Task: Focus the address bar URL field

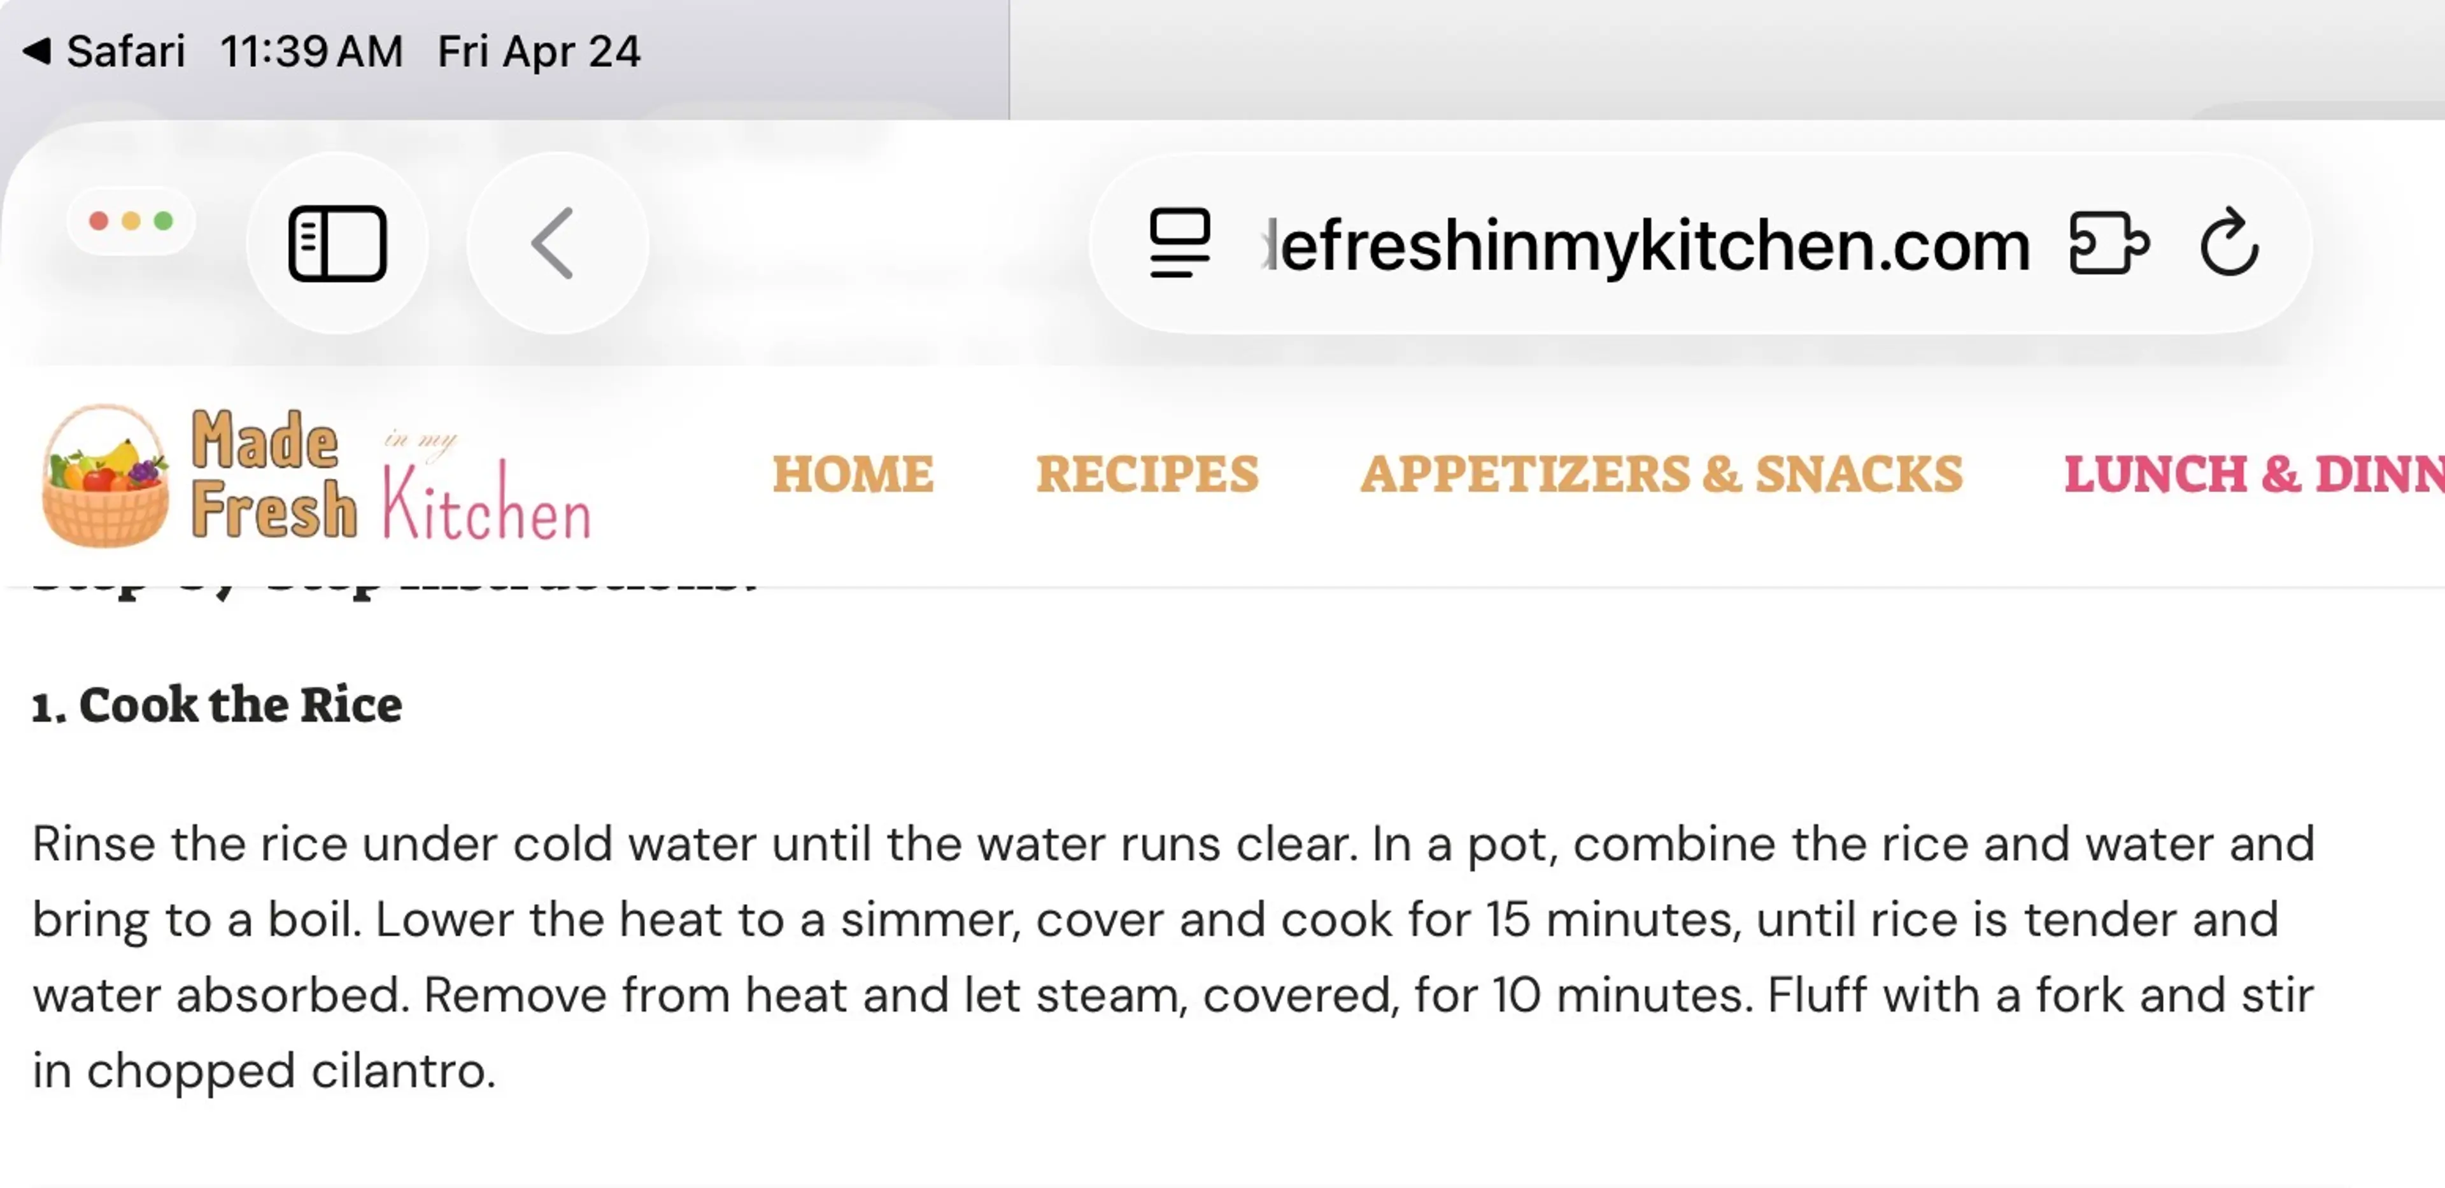Action: [x=1652, y=245]
